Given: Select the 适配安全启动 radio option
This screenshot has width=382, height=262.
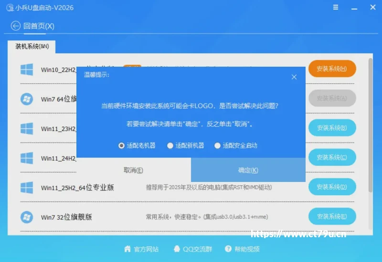Looking at the screenshot, I should tap(235, 146).
